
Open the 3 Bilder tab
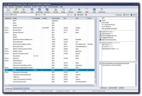click(121, 88)
